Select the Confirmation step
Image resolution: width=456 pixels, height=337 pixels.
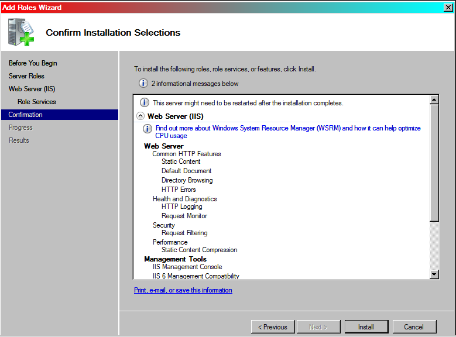click(x=60, y=115)
